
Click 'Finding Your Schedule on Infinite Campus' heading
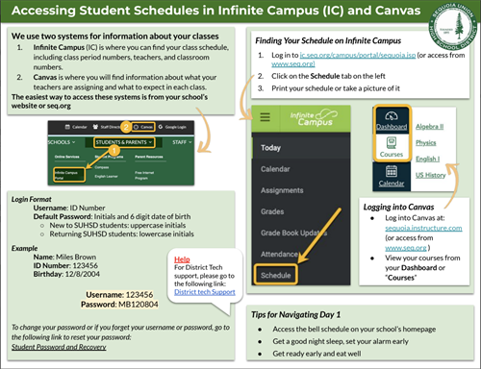[328, 40]
